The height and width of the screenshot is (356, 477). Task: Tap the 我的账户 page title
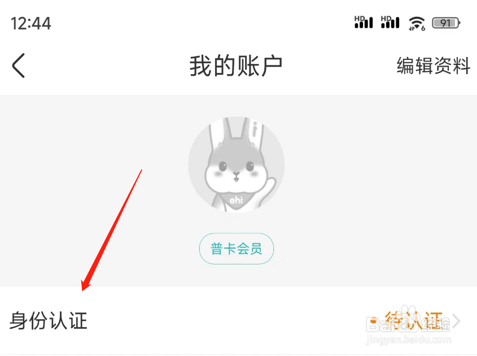pos(236,66)
